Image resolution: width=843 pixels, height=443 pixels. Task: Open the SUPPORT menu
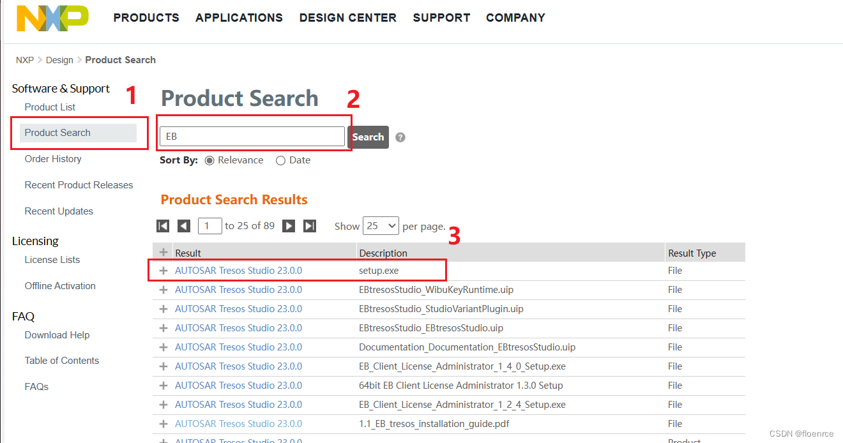(x=441, y=18)
